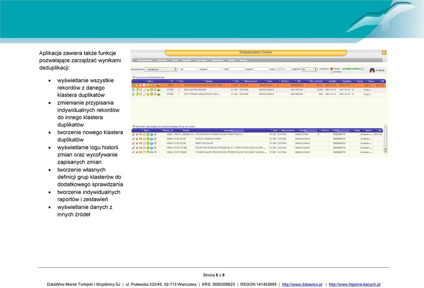This screenshot has height=288, width=424.
Task: Click the gray diamond icon in DYST33125 row
Action: click(155, 139)
